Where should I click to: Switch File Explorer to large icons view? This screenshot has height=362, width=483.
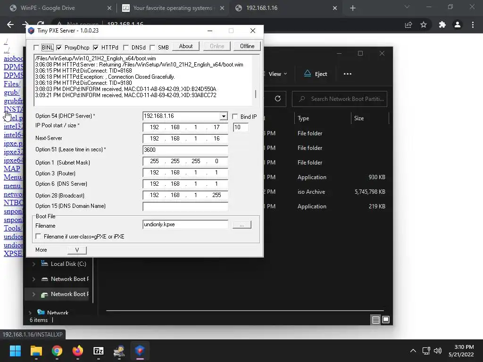pyautogui.click(x=386, y=320)
